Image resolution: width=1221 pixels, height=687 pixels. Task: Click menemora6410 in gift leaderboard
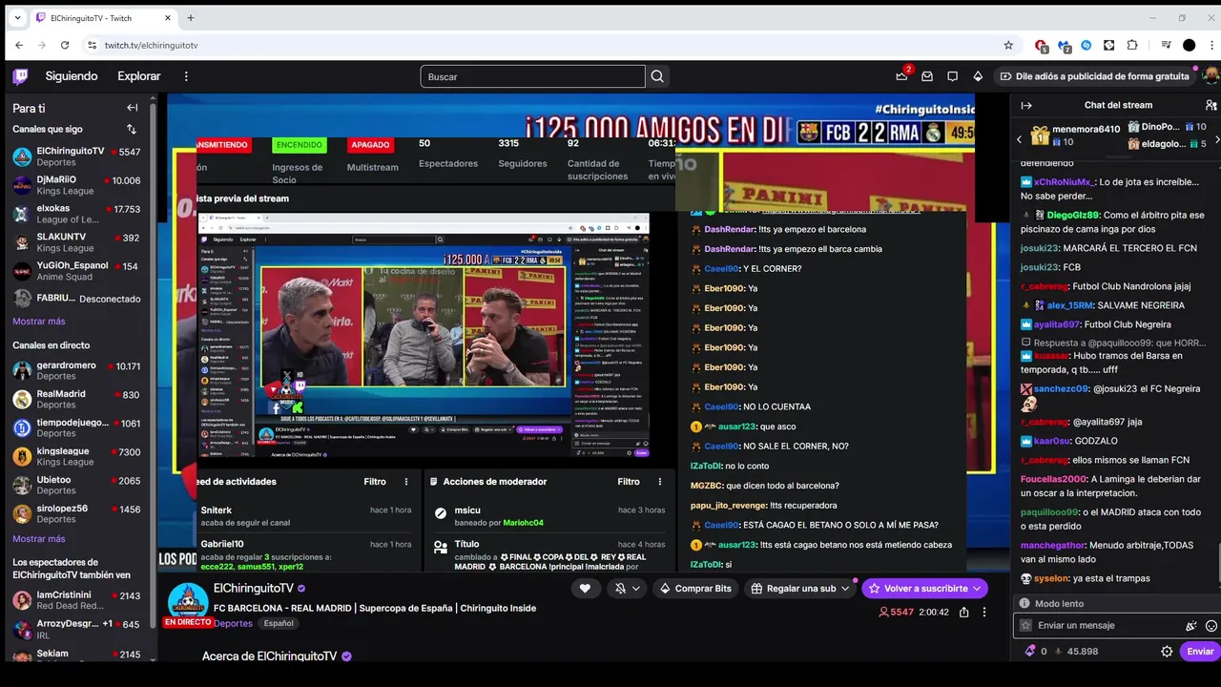(1086, 129)
